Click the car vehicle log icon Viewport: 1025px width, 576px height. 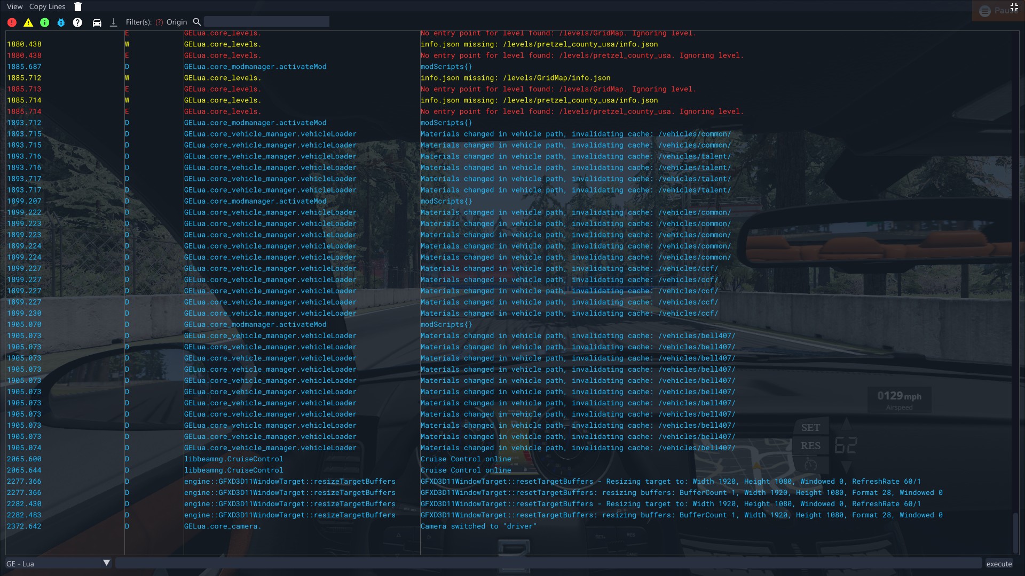coord(97,22)
